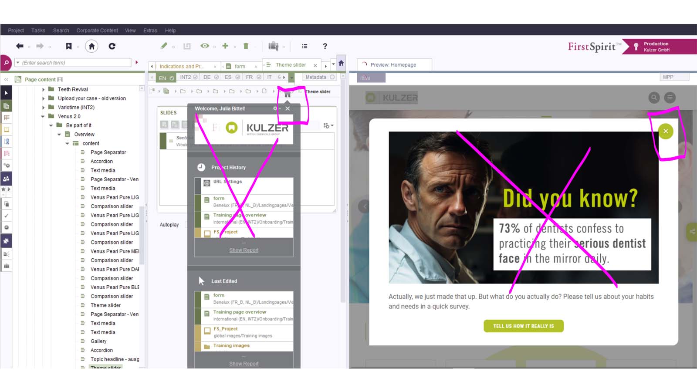Expand the Teeth Revival folder
The image size is (697, 392).
tap(43, 89)
